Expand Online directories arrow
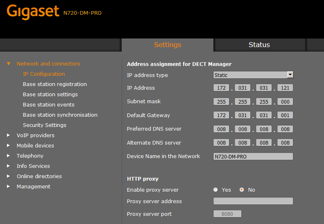 (8, 176)
